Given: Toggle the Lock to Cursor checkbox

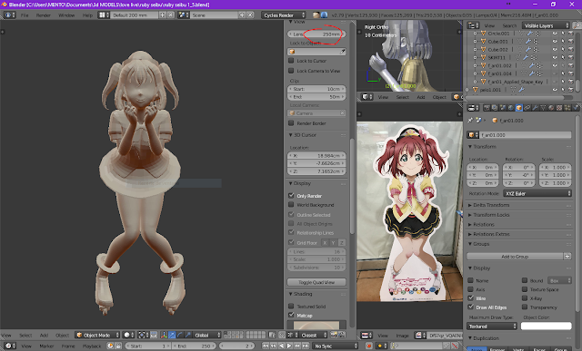Looking at the screenshot, I should coord(291,61).
